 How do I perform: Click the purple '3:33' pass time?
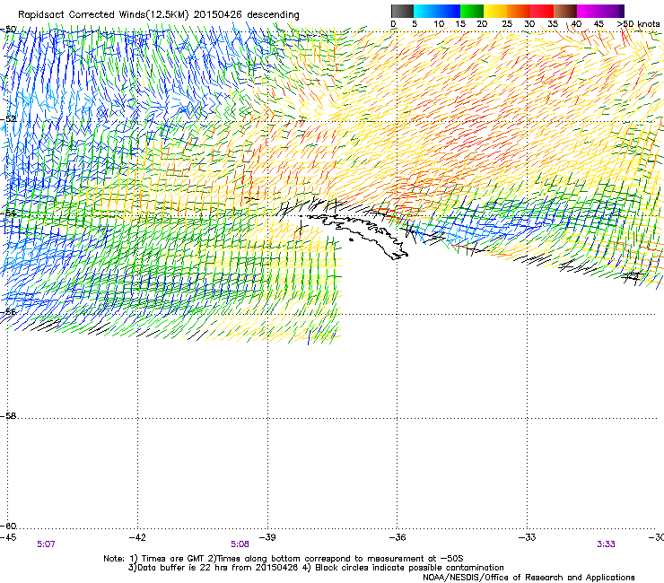pyautogui.click(x=606, y=544)
